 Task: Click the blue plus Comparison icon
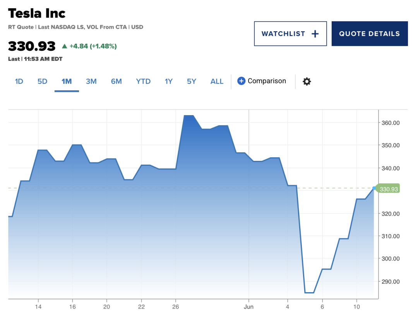(x=241, y=81)
